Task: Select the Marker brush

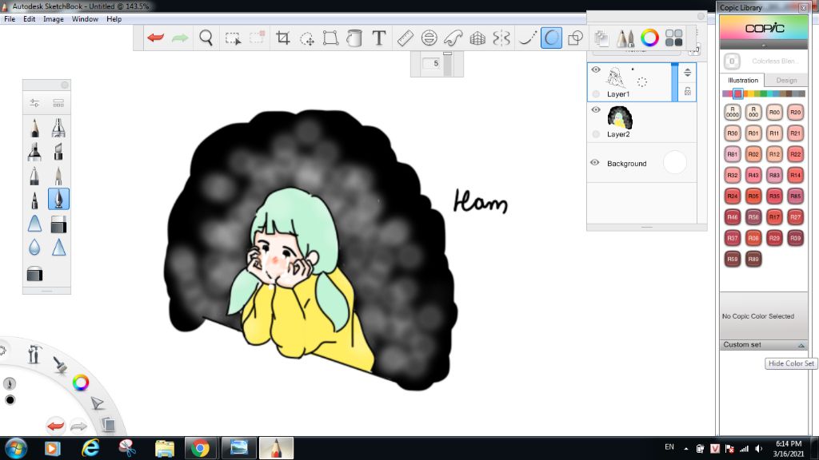Action: pos(34,152)
